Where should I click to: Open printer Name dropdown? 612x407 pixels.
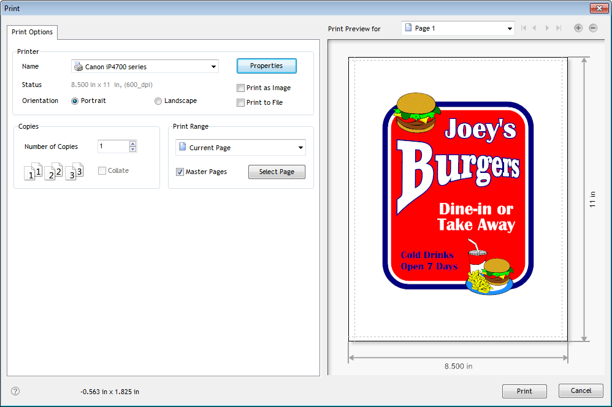[x=213, y=67]
